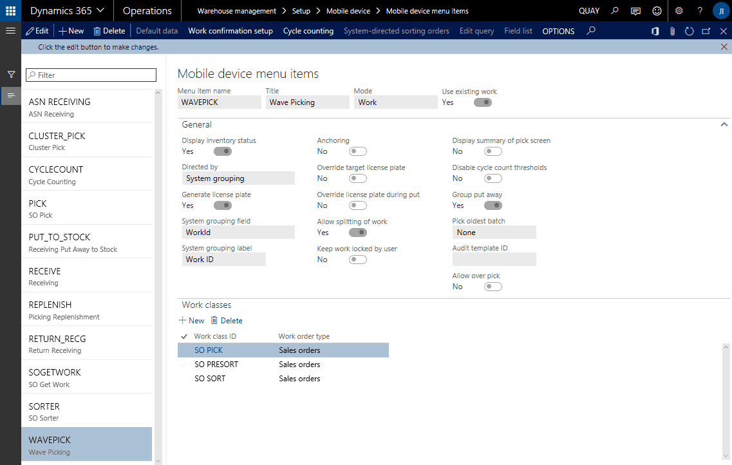
Task: Toggle the Anchoring switch
Action: (357, 151)
